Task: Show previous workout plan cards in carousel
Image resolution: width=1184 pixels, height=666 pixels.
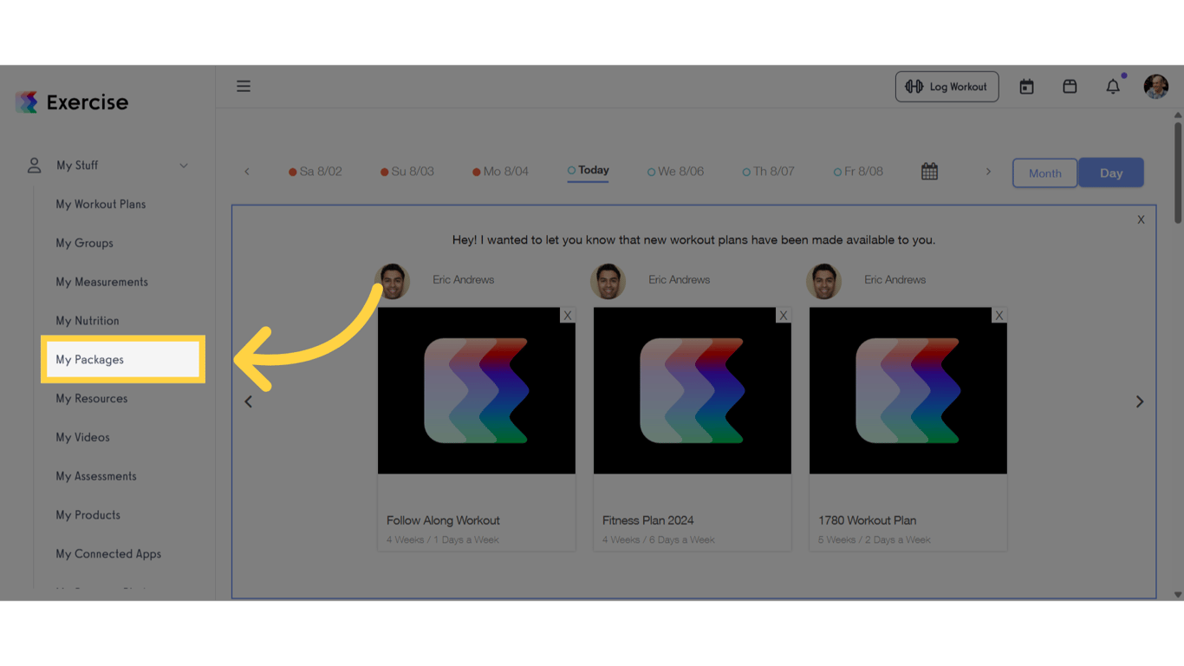Action: [249, 402]
